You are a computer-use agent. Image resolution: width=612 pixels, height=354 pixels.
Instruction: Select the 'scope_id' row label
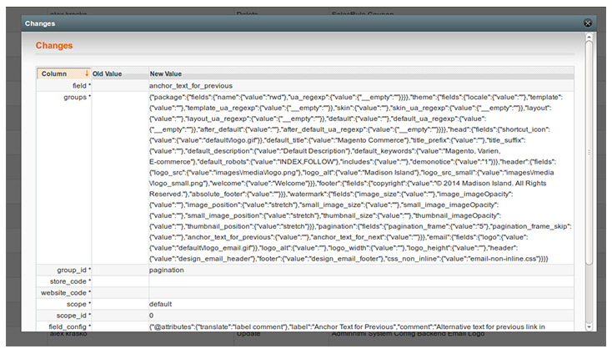(72, 316)
